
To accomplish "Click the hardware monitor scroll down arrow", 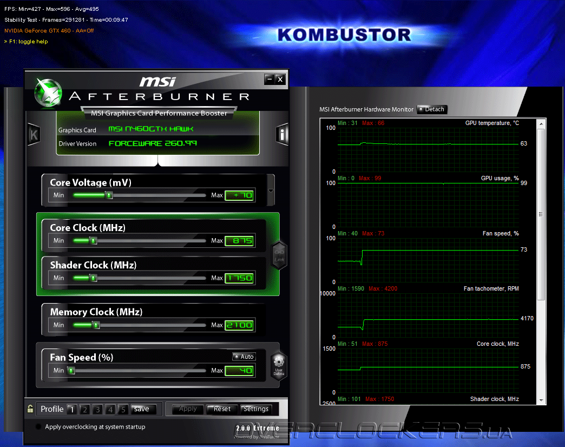I will pos(541,400).
